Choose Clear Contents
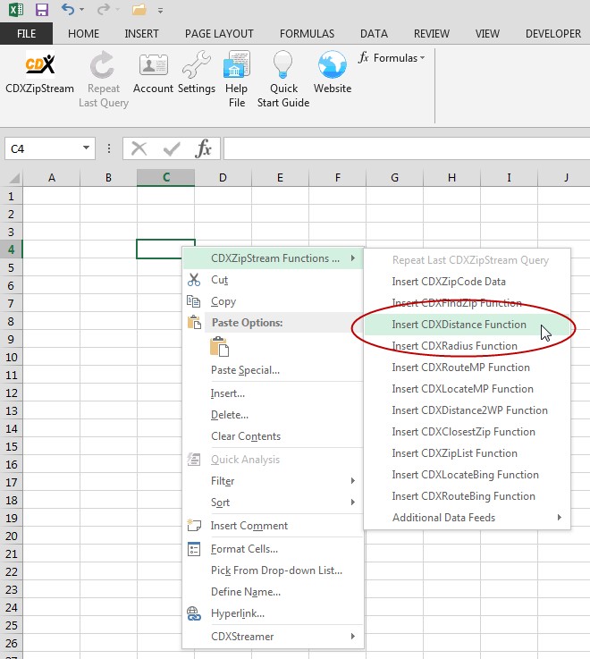Viewport: 590px width, 659px height. (x=273, y=435)
